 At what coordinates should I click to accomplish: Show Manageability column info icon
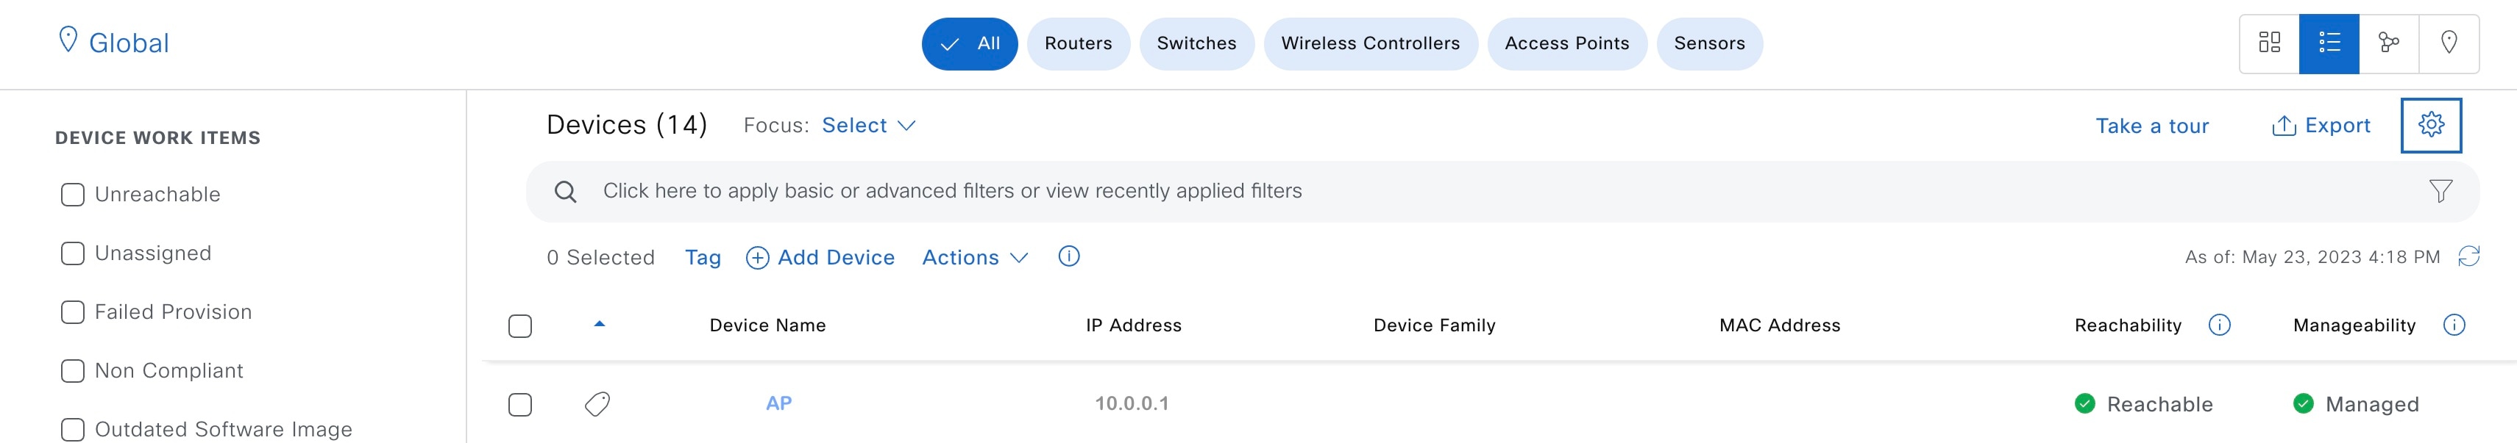point(2454,325)
